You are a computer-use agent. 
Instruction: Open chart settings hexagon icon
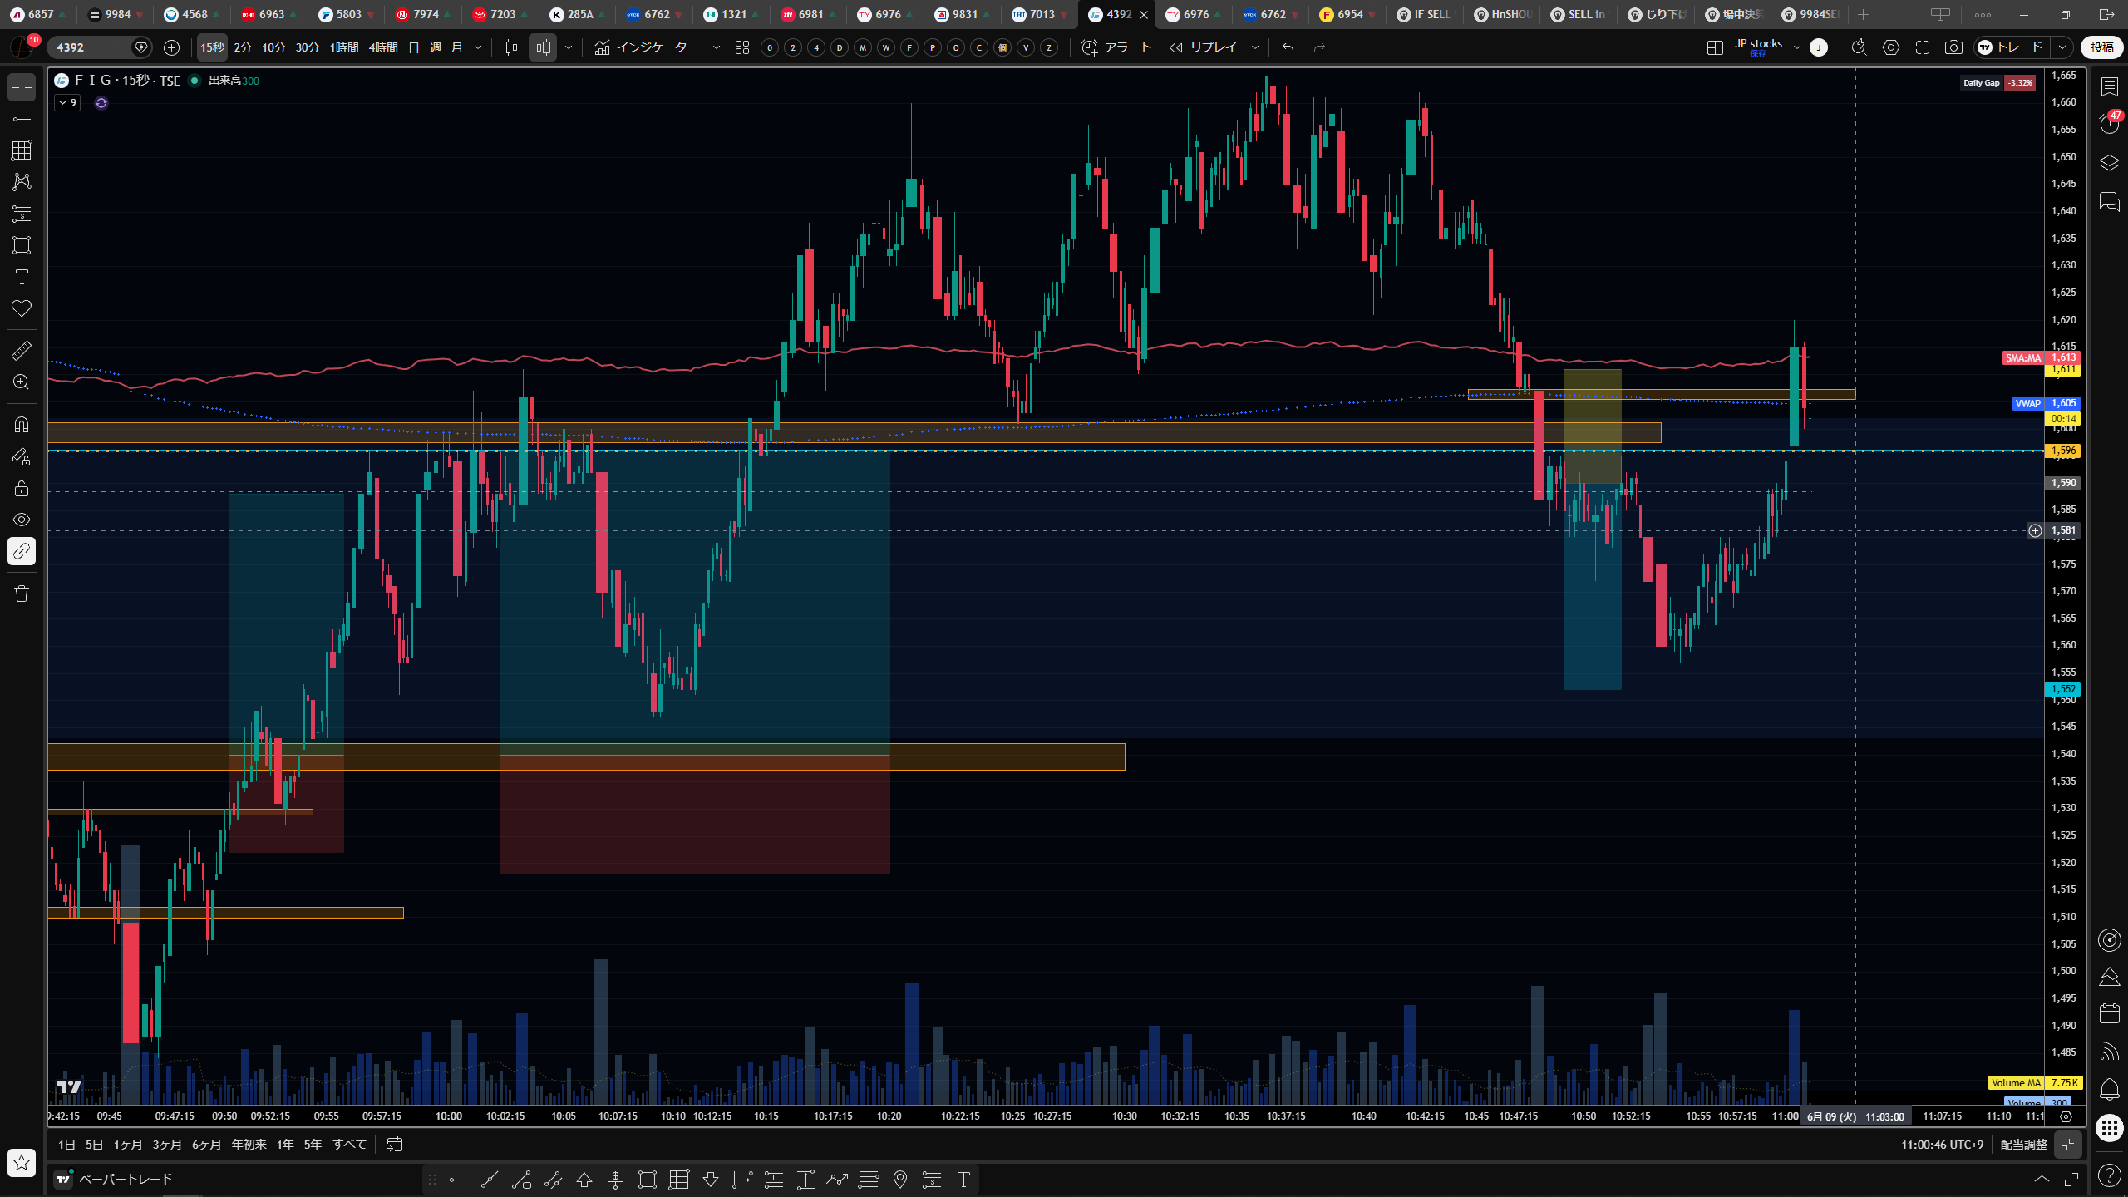[1891, 47]
